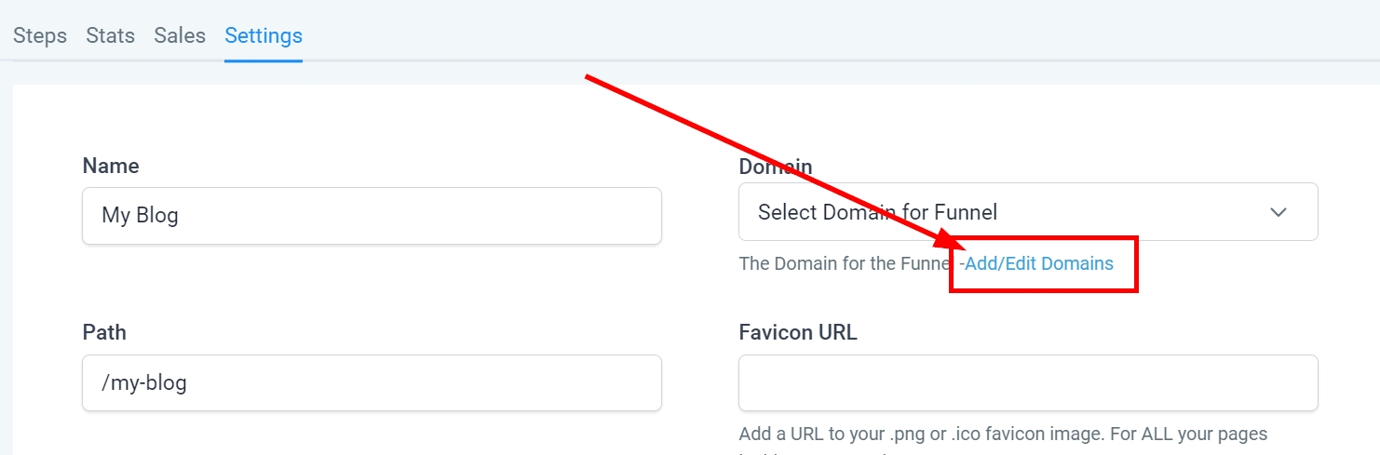Click the Name field label
The width and height of the screenshot is (1380, 455).
(x=111, y=166)
